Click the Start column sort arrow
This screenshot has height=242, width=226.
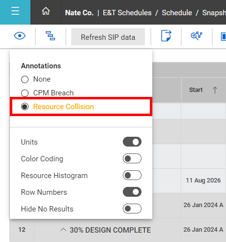point(215,90)
